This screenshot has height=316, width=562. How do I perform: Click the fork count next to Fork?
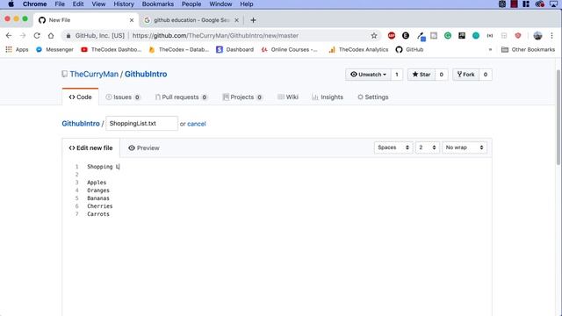pos(486,75)
